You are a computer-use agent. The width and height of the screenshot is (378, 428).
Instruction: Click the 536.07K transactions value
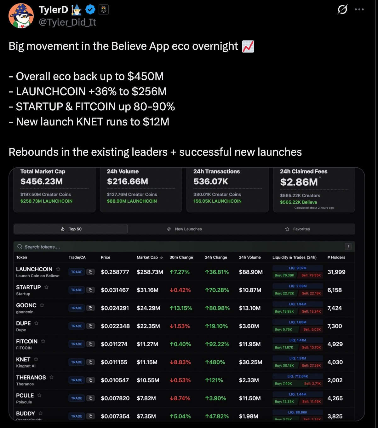point(211,182)
